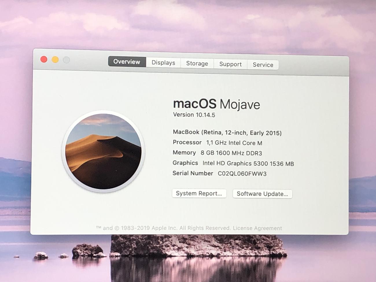Click the 1,1 GHz Intel Core M value
Screen dimensions: 376x282
[234, 143]
